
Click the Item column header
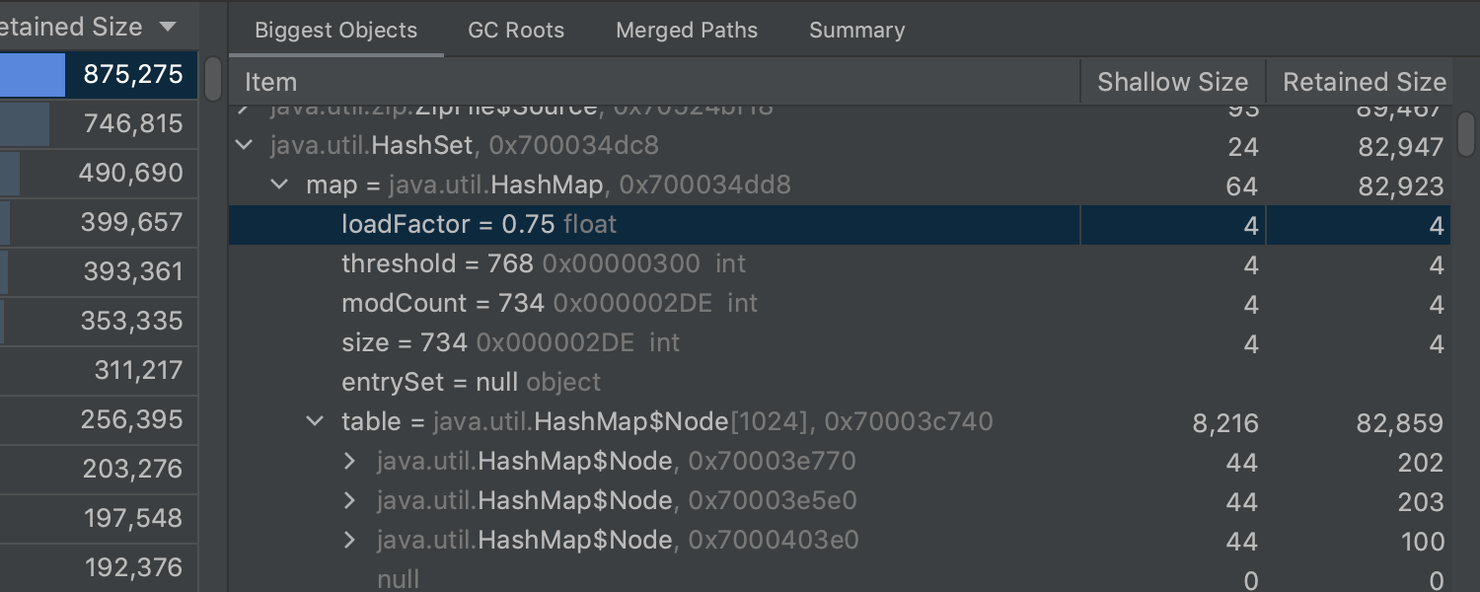pyautogui.click(x=271, y=82)
